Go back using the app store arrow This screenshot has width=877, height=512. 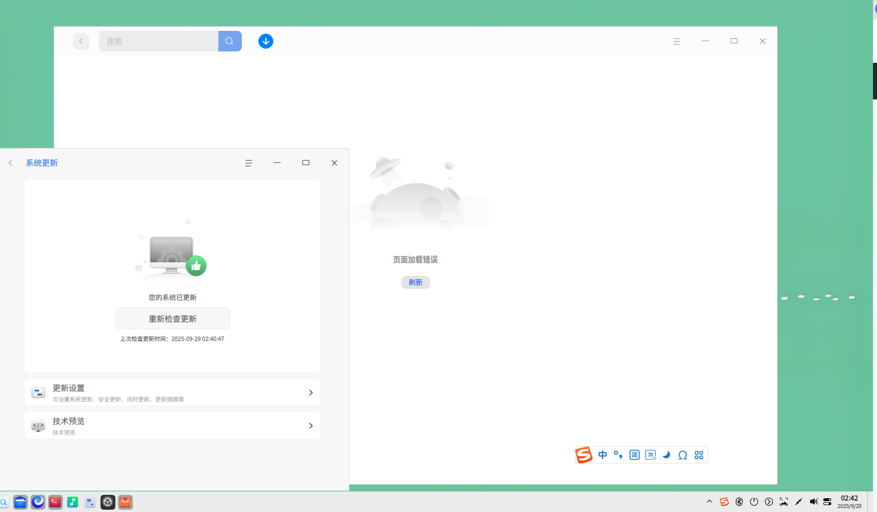point(81,41)
